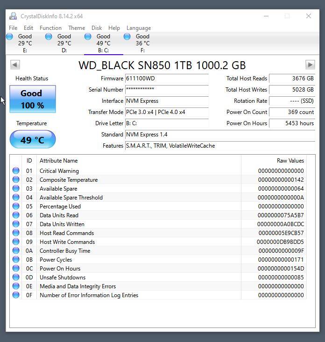
Task: Select the Unsafe Shutdowns attribute text
Action: 63,278
